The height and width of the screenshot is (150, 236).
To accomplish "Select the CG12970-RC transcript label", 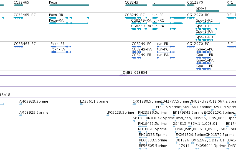I will pos(198,15).
